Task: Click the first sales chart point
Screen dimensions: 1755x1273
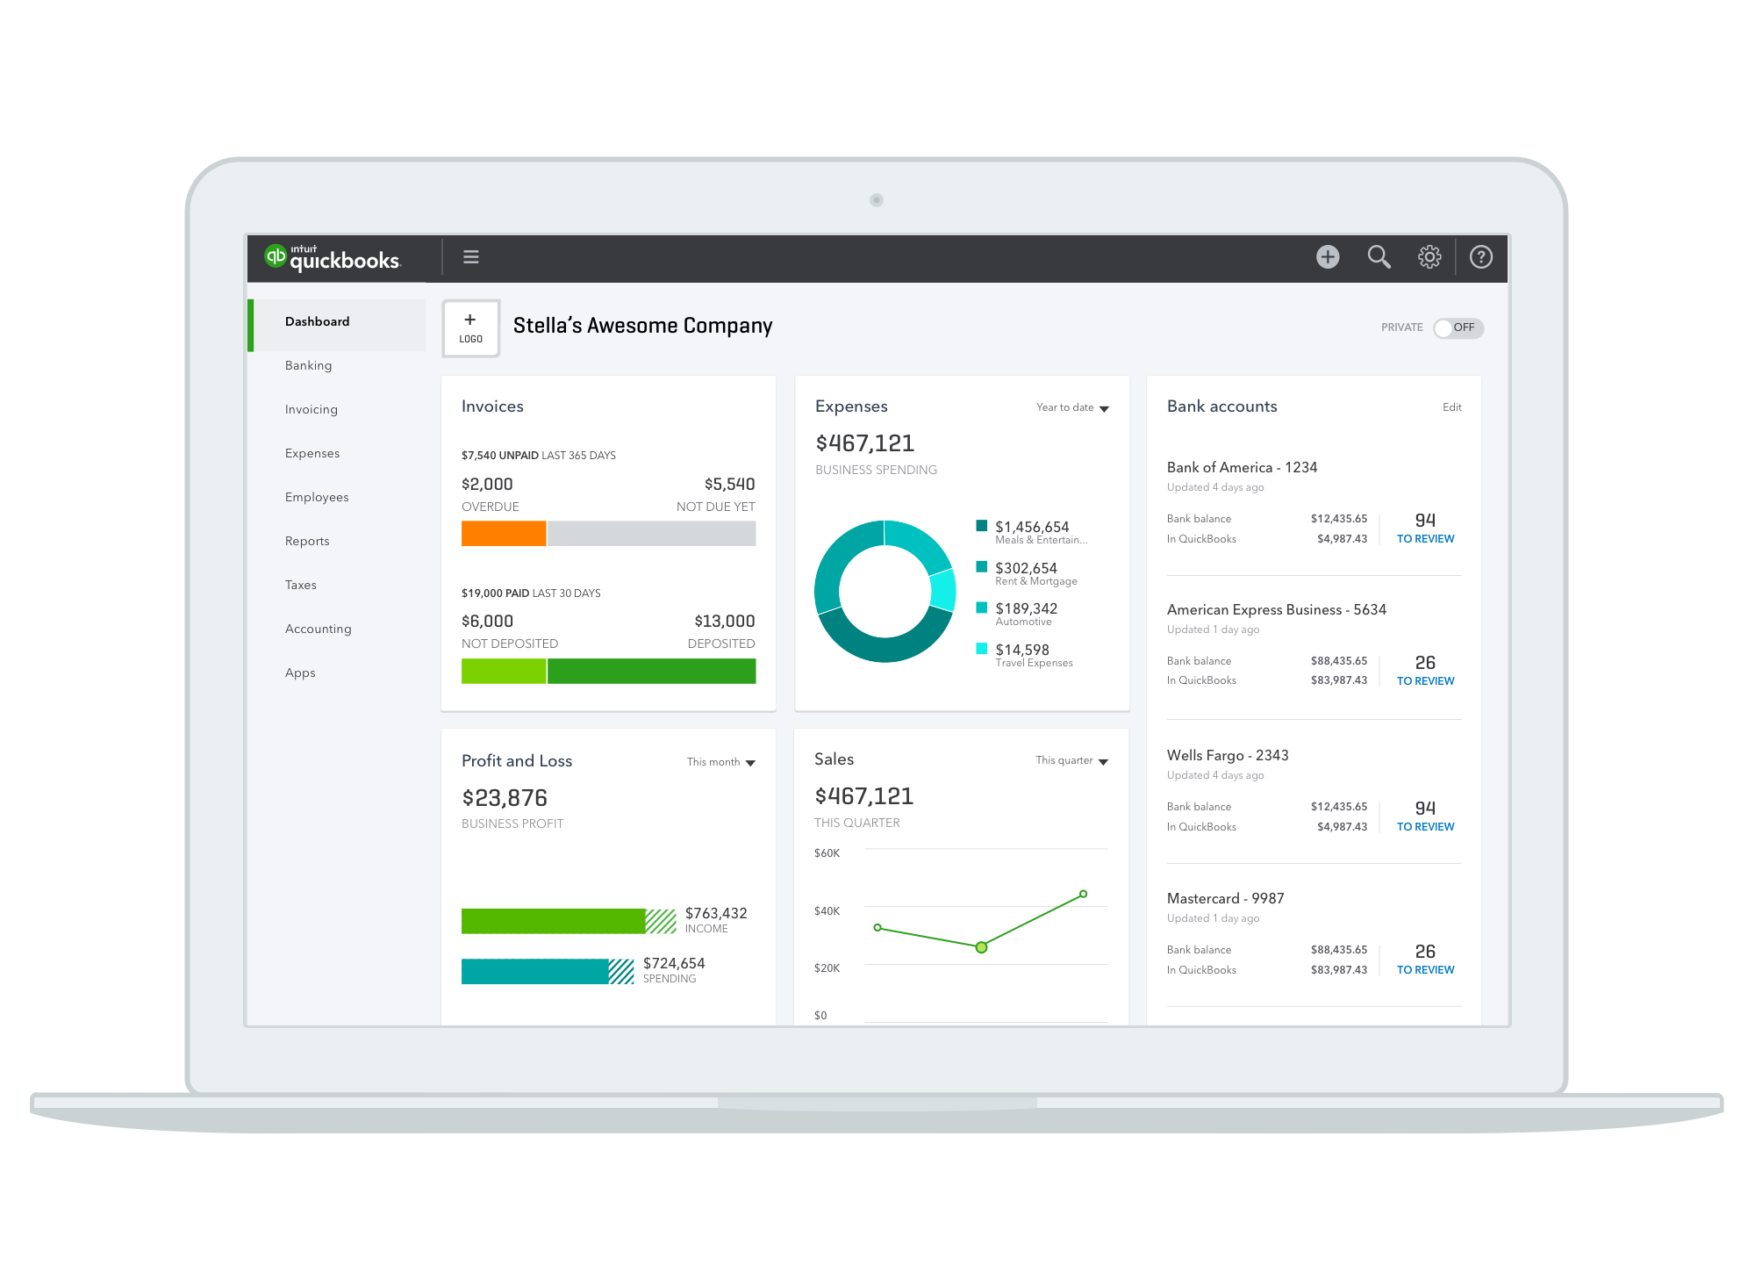Action: click(877, 927)
